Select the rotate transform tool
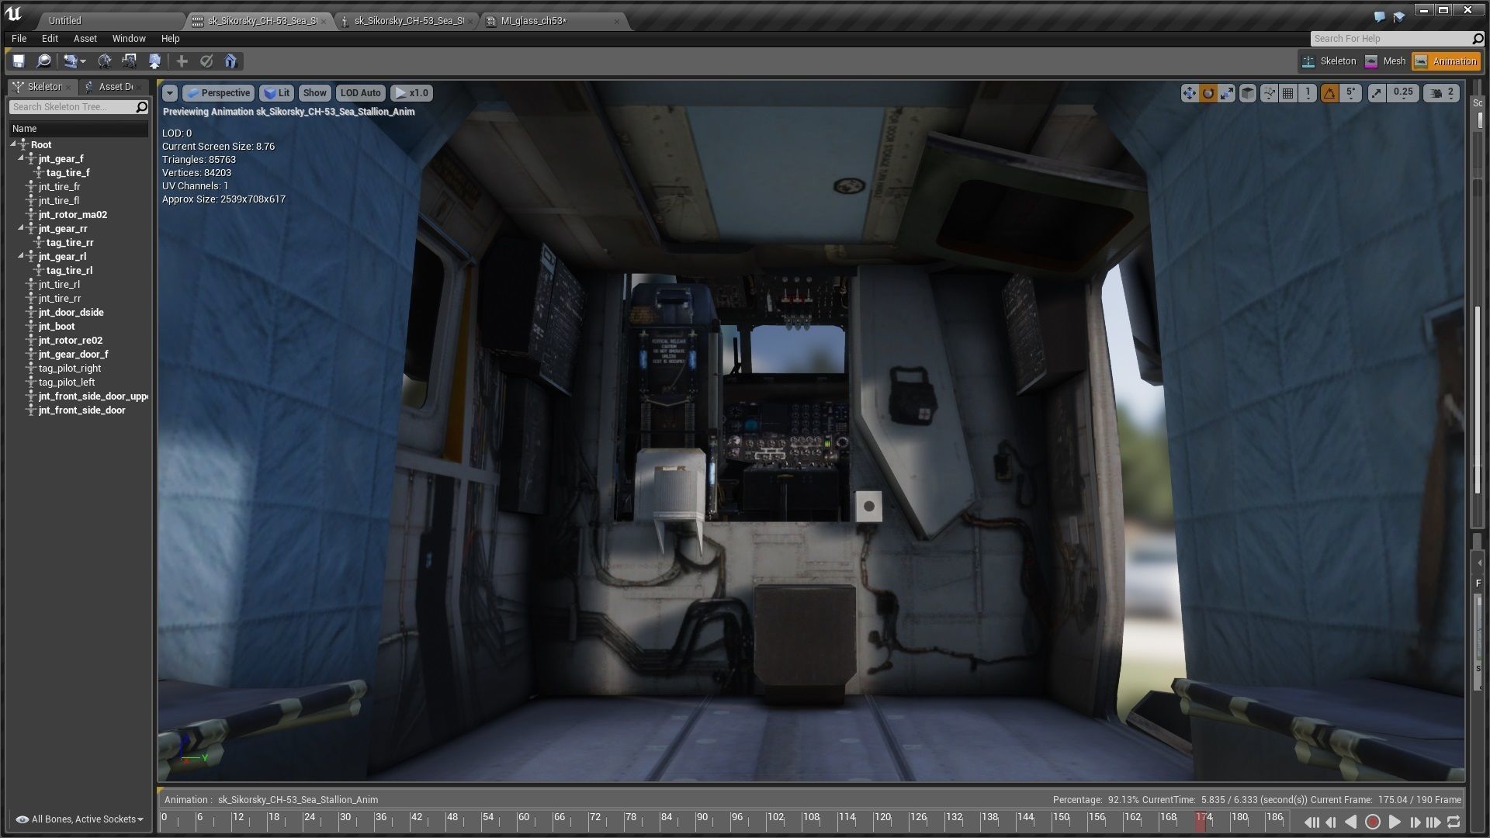This screenshot has height=838, width=1490. [1208, 93]
